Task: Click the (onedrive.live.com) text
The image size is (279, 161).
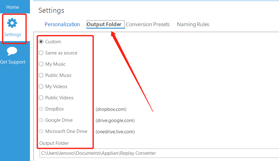Action: coord(115,132)
